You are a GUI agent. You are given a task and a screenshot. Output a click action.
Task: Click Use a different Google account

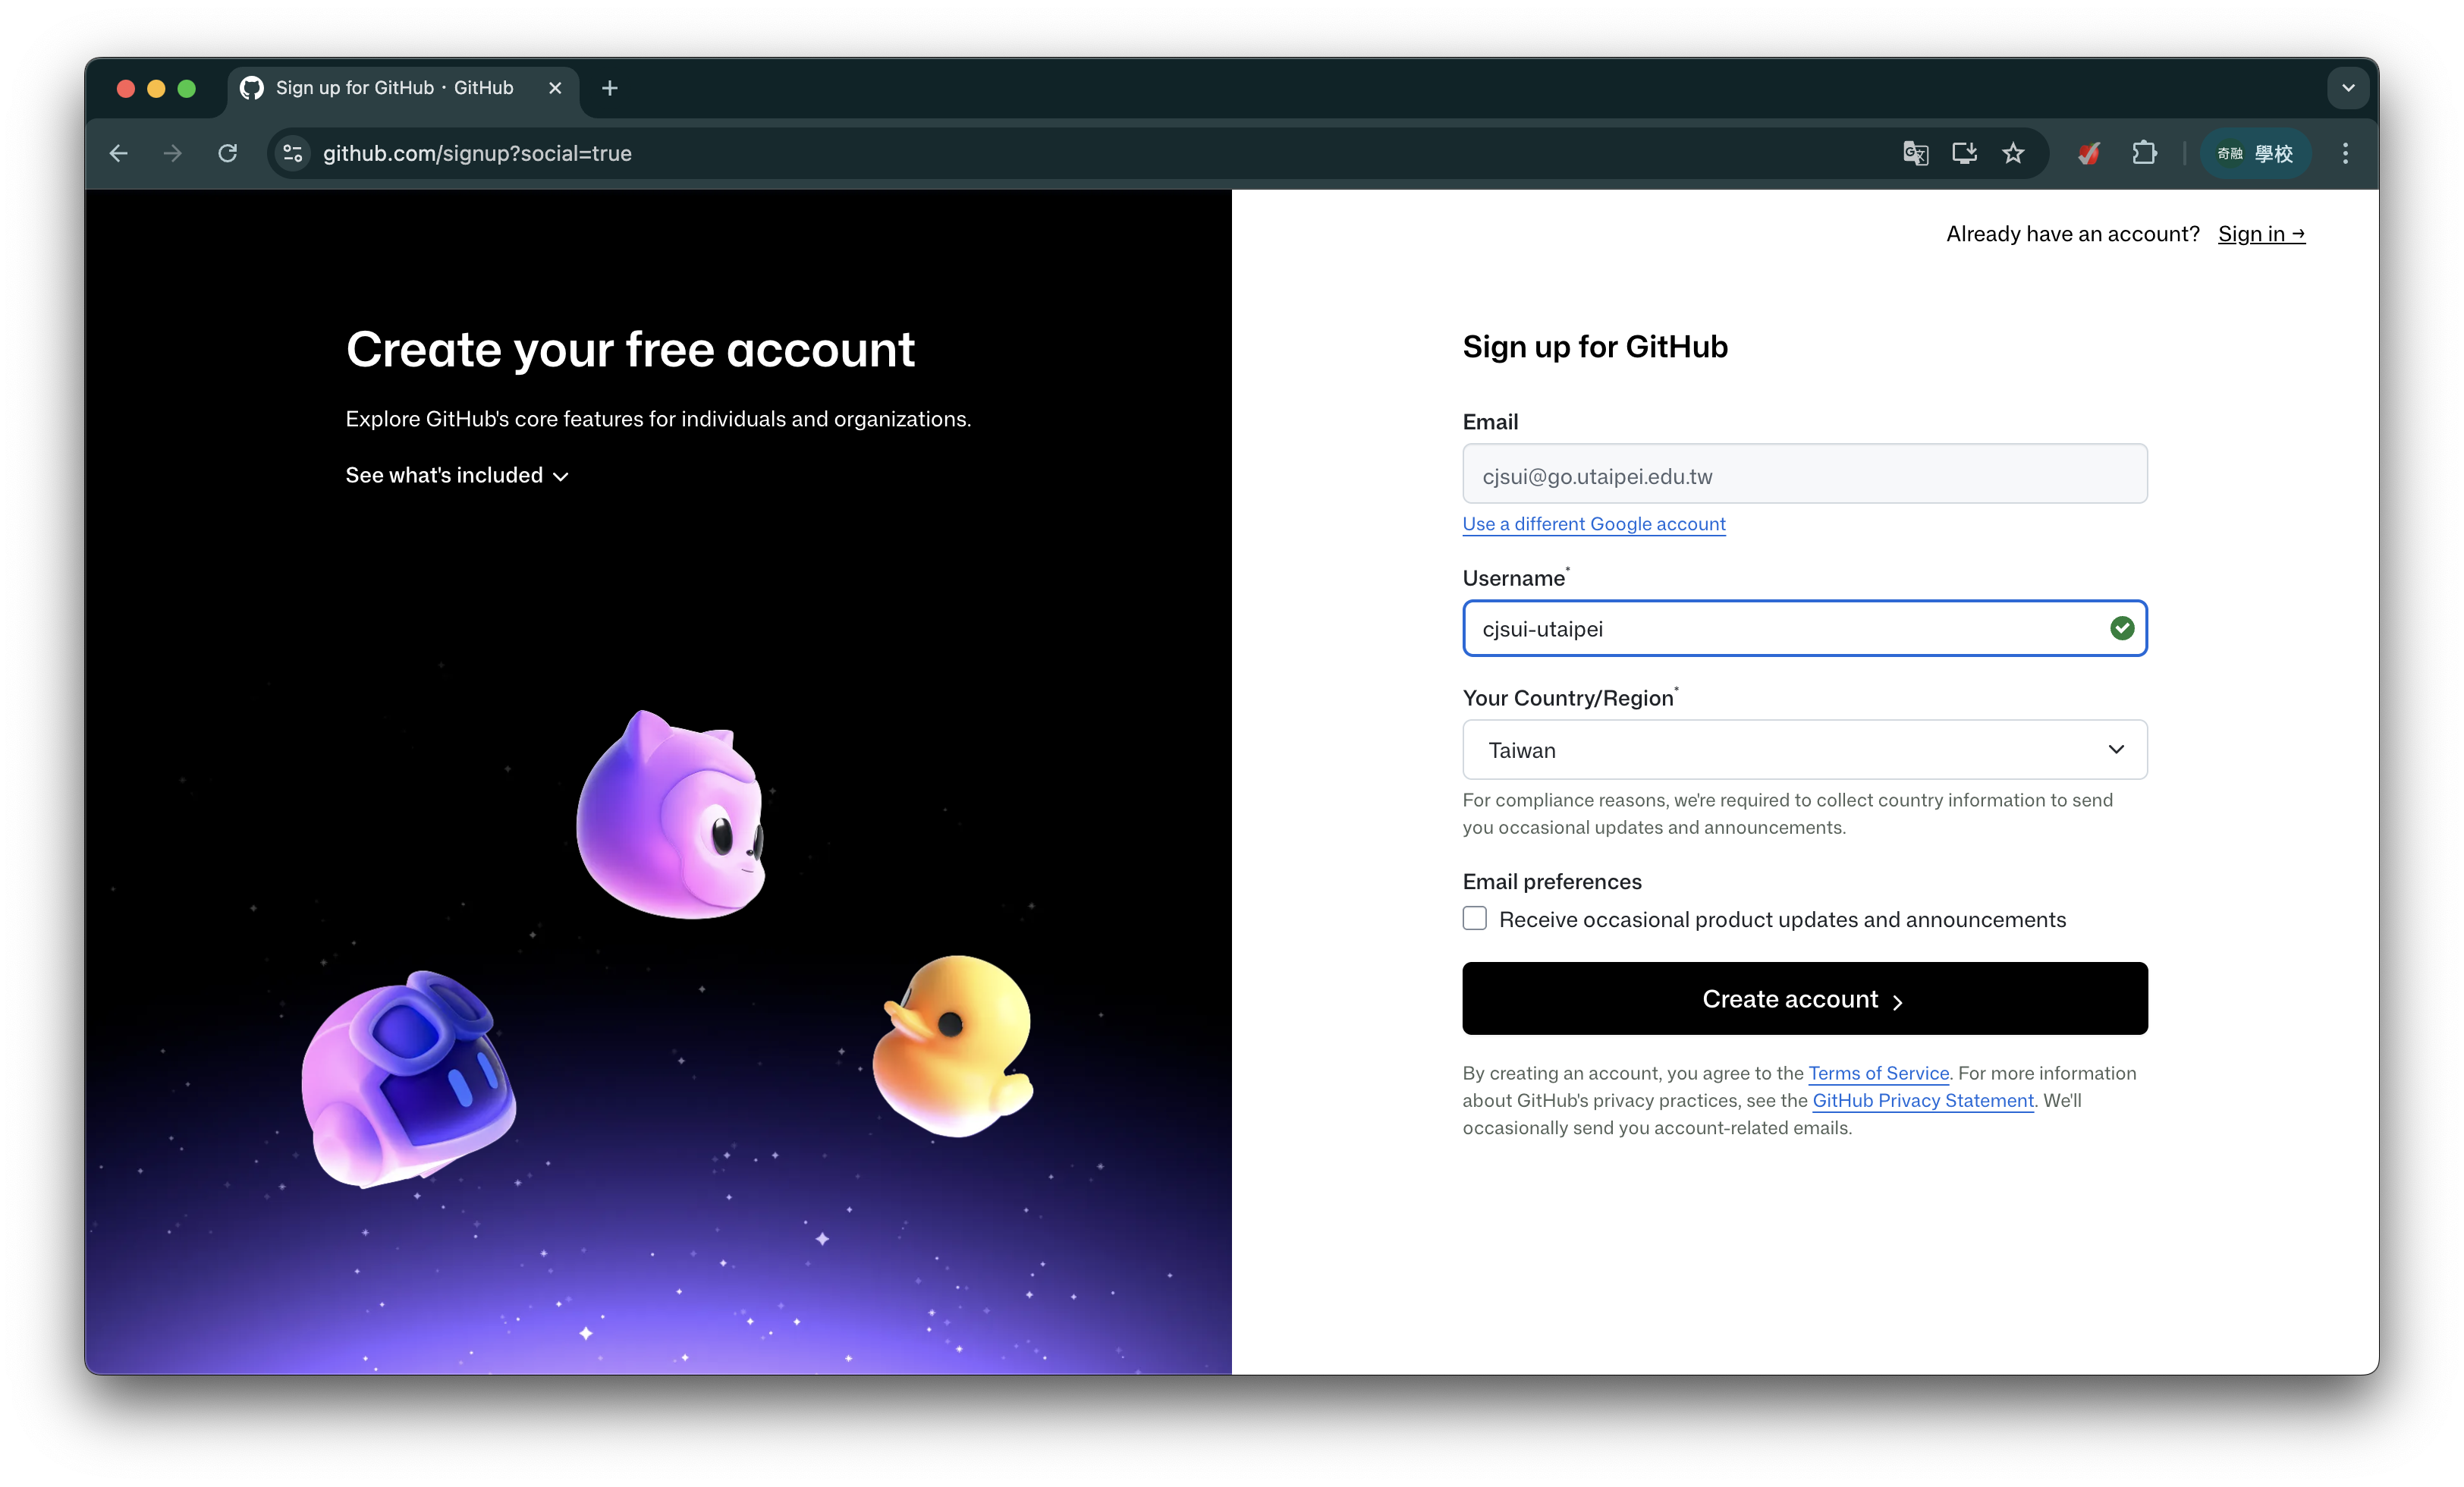pyautogui.click(x=1594, y=524)
